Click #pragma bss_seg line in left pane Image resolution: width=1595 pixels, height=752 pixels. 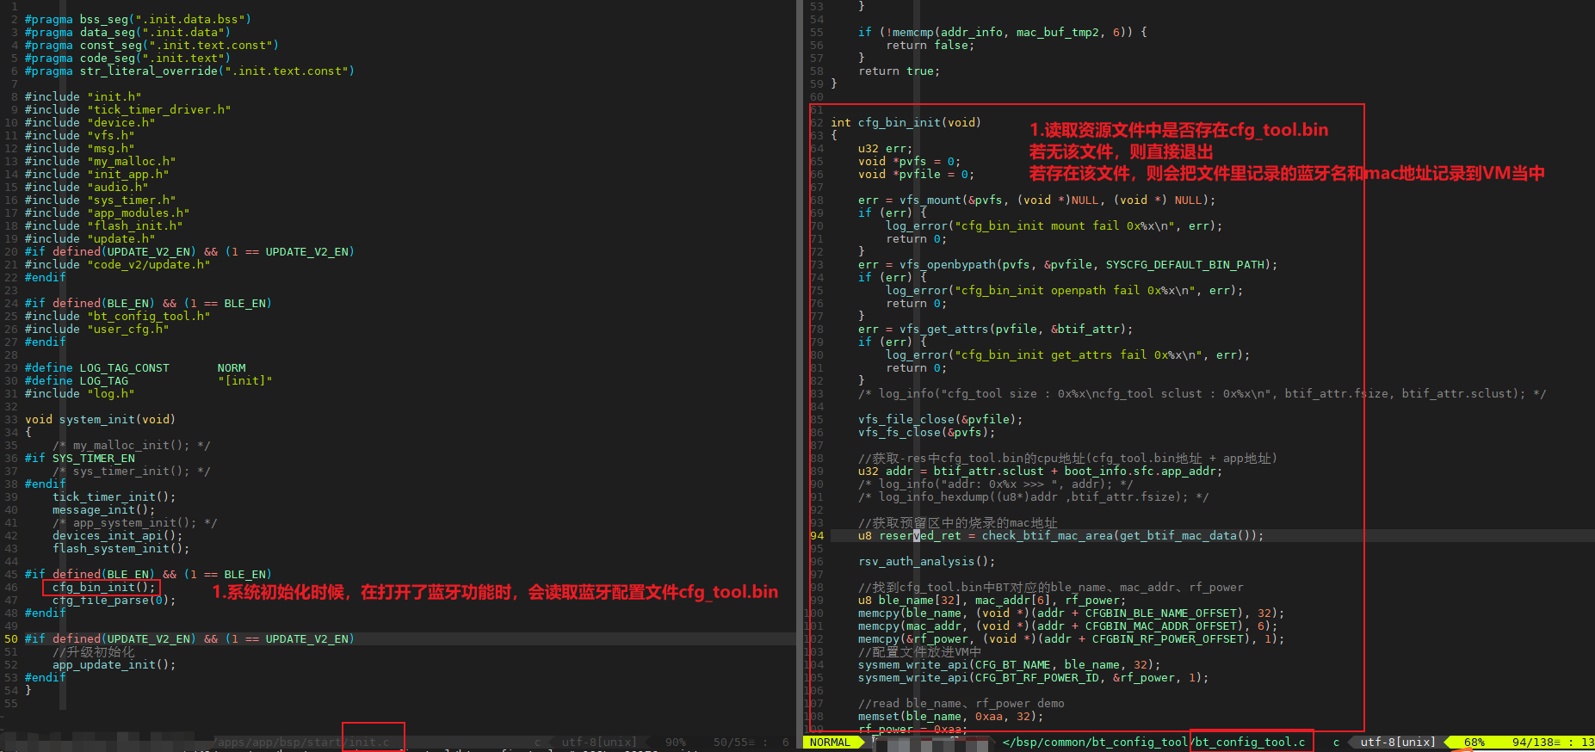tap(138, 19)
